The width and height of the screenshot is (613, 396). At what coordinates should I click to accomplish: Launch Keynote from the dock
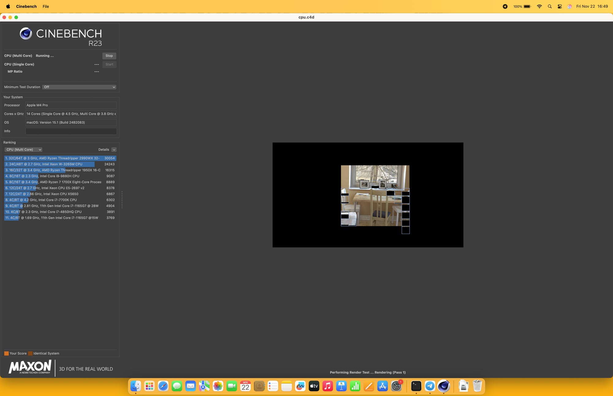click(x=341, y=386)
